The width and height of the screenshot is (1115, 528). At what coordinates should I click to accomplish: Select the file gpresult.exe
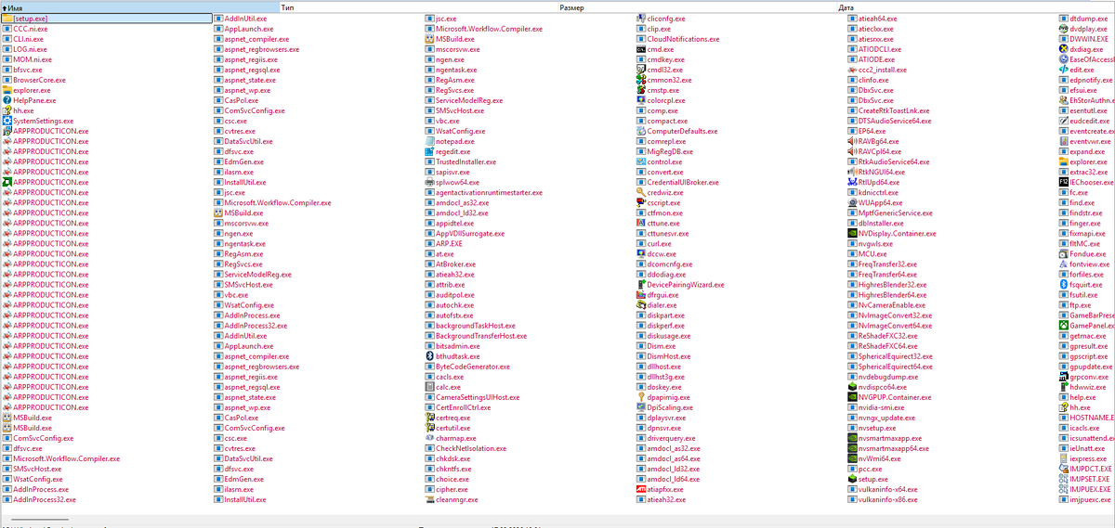(x=1089, y=346)
